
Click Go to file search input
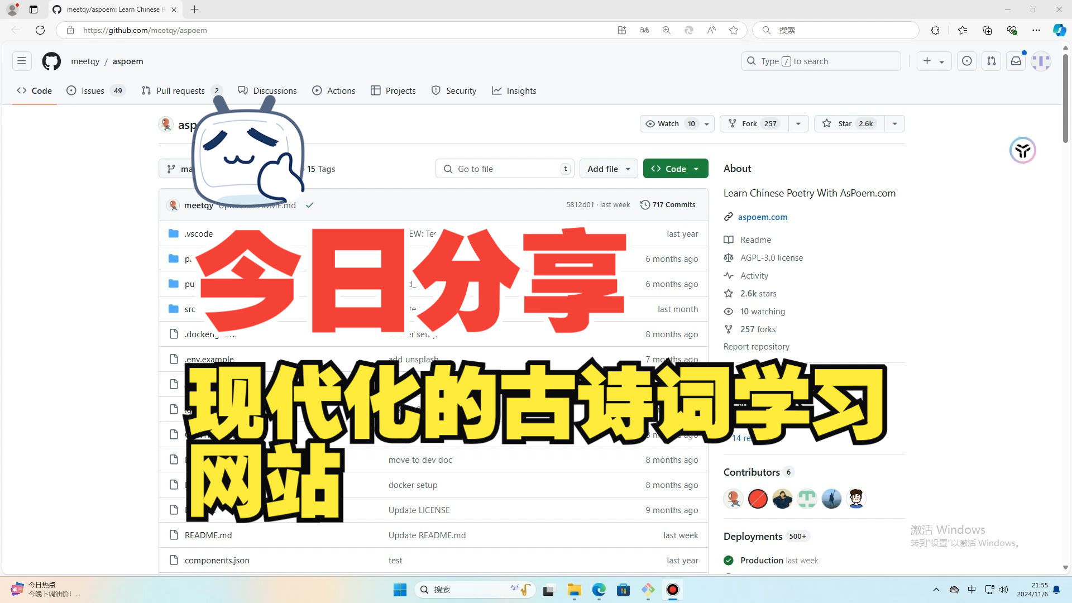tap(505, 168)
